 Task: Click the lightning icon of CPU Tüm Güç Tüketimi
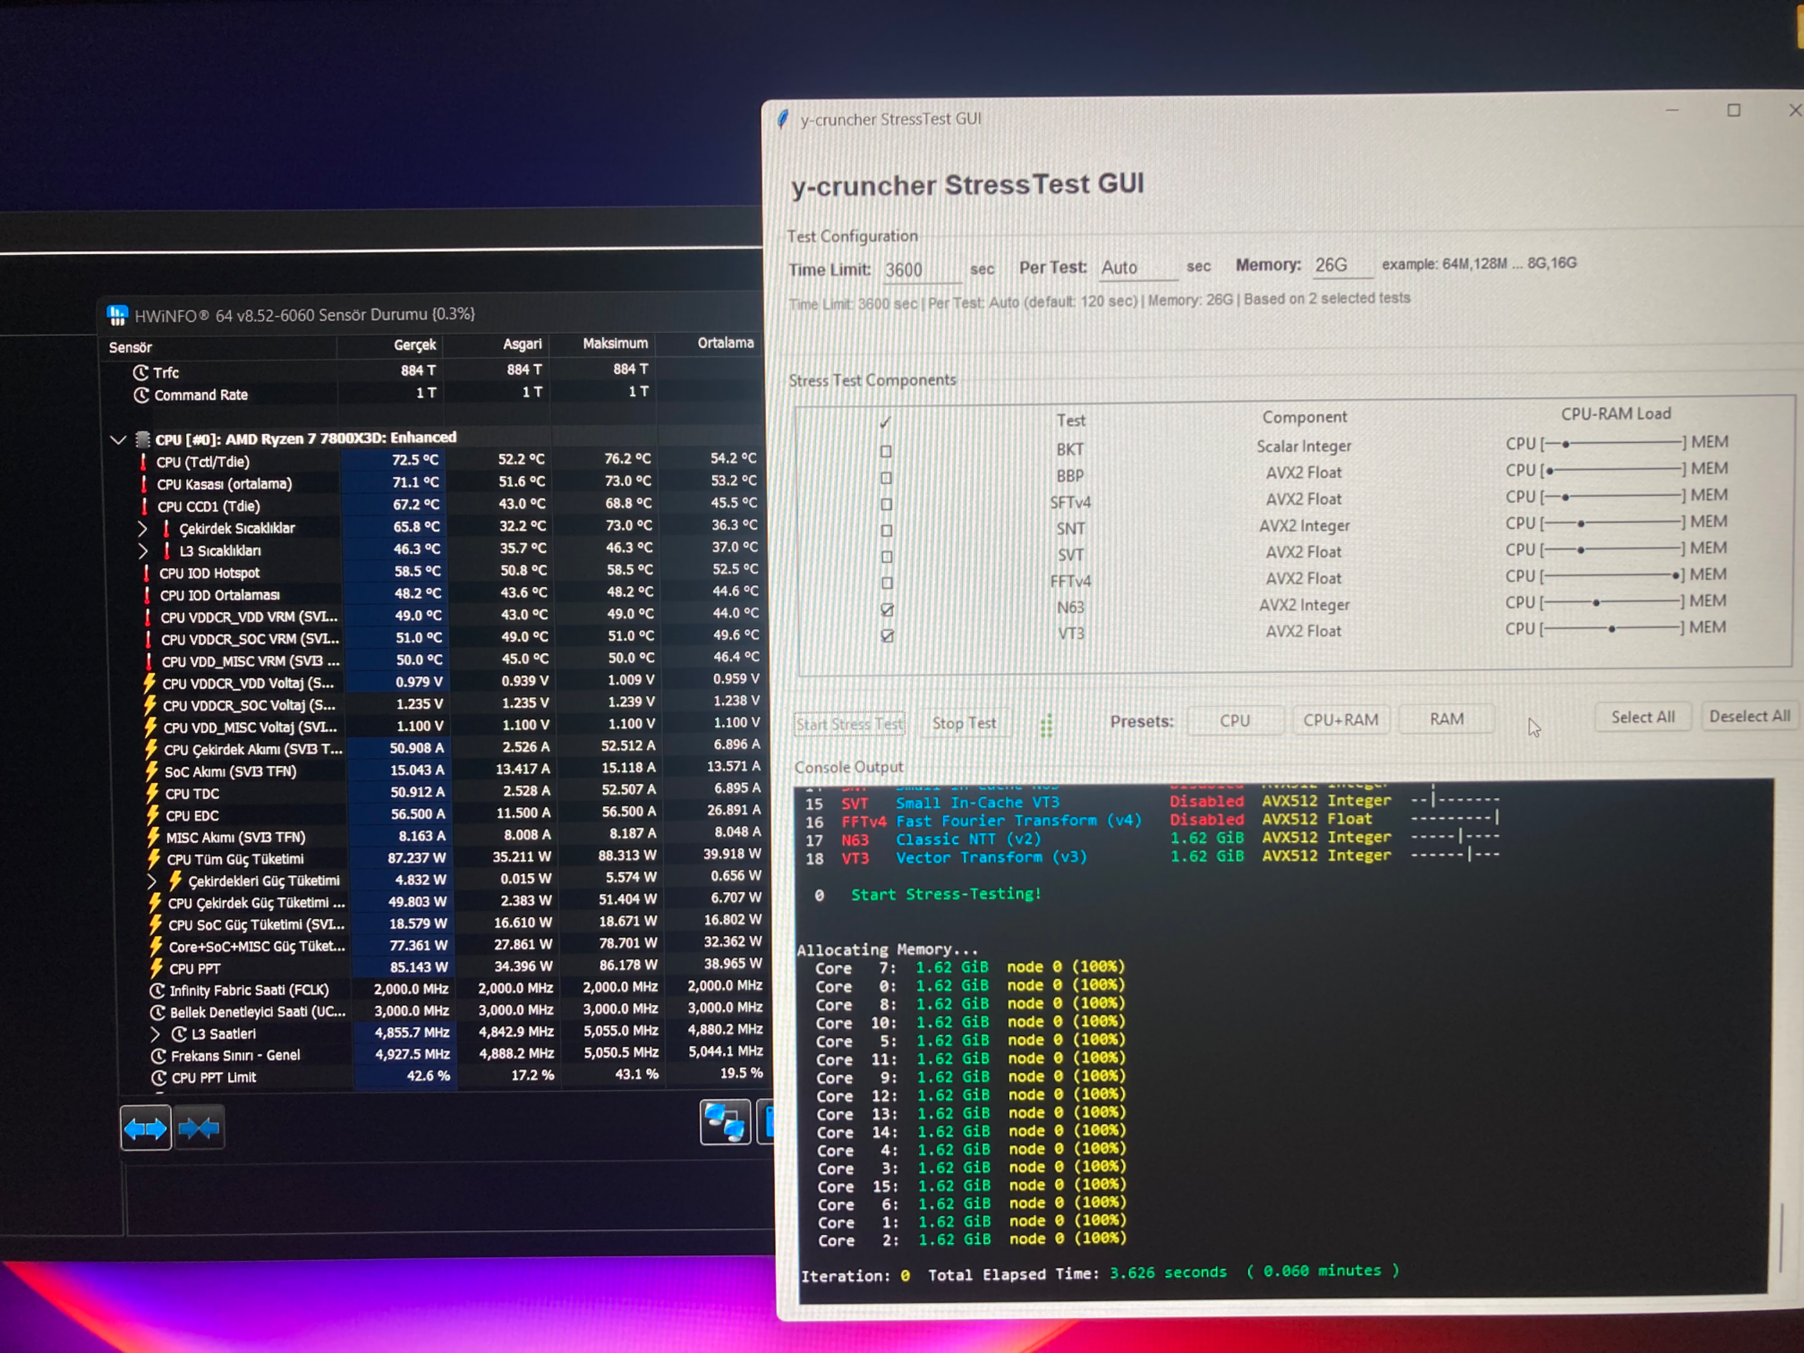[x=154, y=859]
